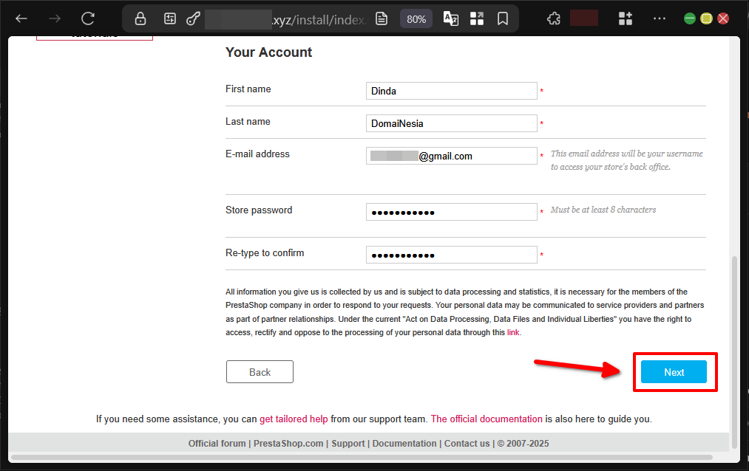This screenshot has height=471, width=749.
Task: Click the Back button
Action: tap(260, 372)
